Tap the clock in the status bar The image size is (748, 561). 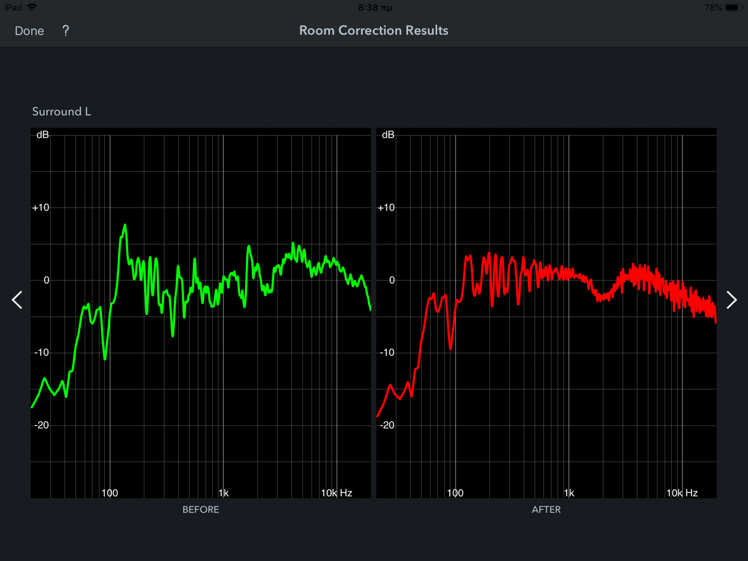click(375, 7)
